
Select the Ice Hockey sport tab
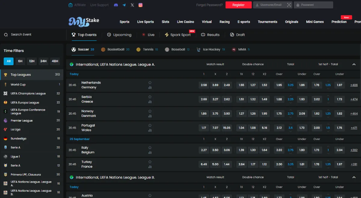click(211, 50)
